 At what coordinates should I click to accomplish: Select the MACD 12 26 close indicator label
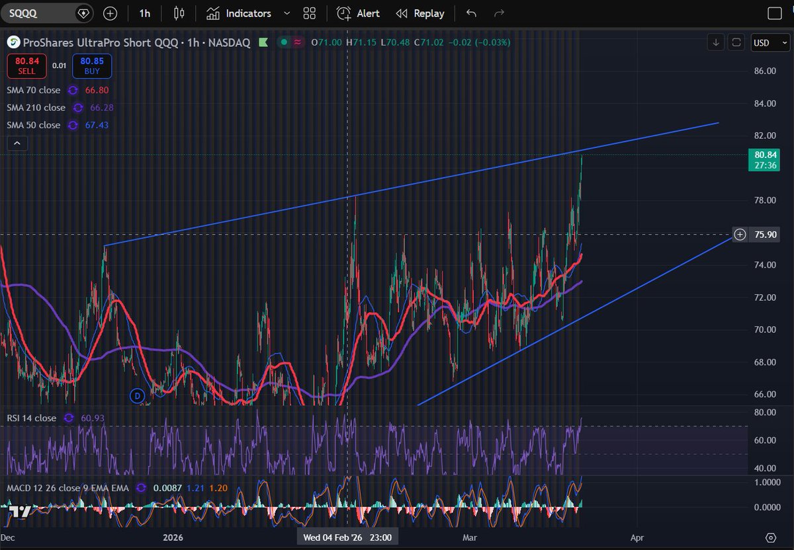[x=68, y=487]
